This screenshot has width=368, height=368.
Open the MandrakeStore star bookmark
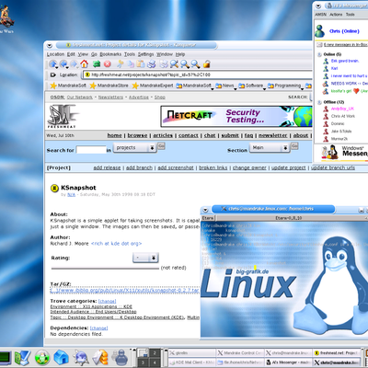(x=109, y=86)
